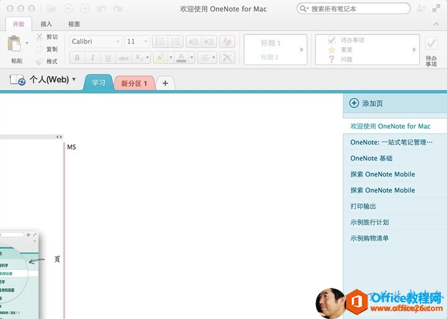Toggle italic with the I button

[x=93, y=58]
